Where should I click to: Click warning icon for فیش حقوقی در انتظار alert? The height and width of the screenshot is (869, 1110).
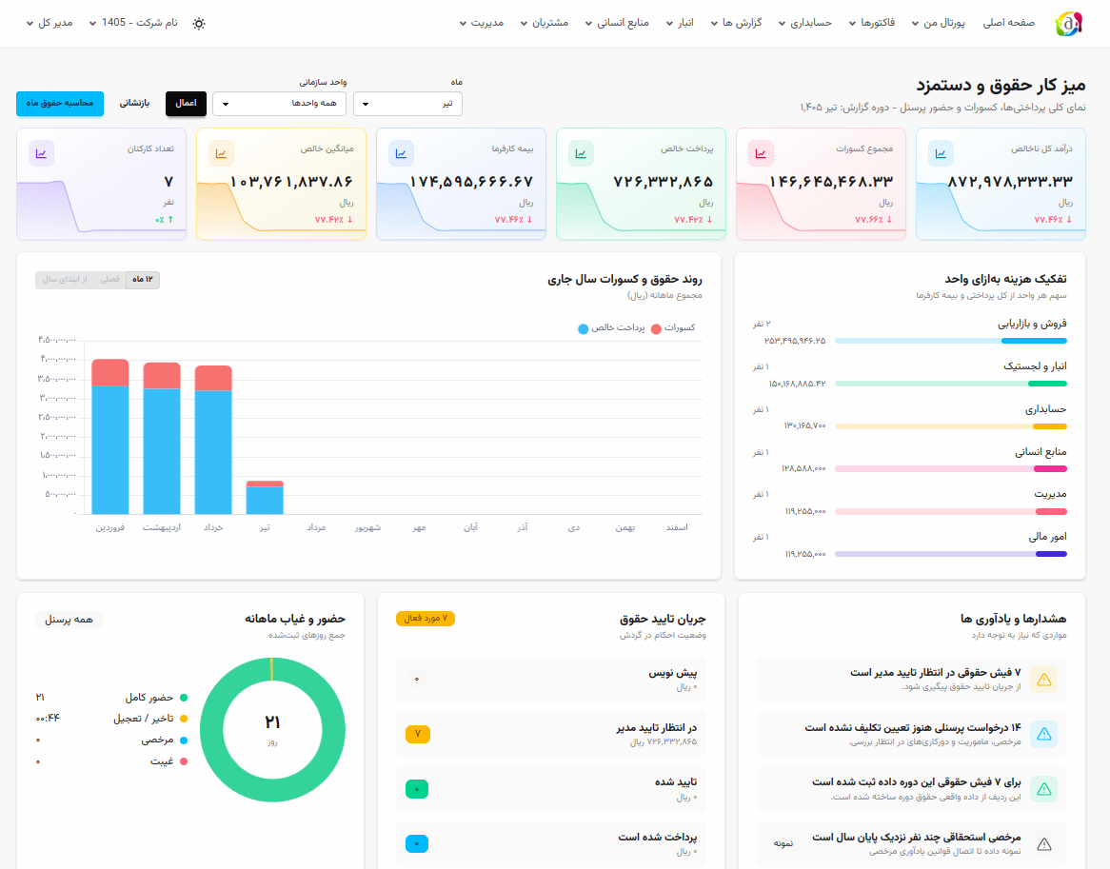coord(1044,680)
